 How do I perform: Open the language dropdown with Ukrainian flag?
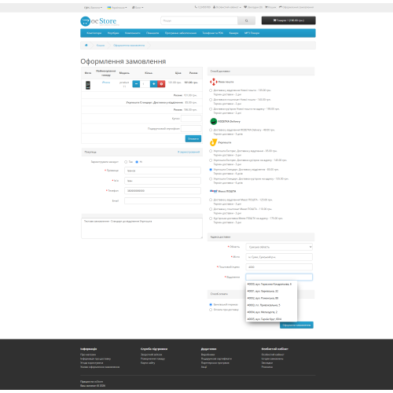117,8
